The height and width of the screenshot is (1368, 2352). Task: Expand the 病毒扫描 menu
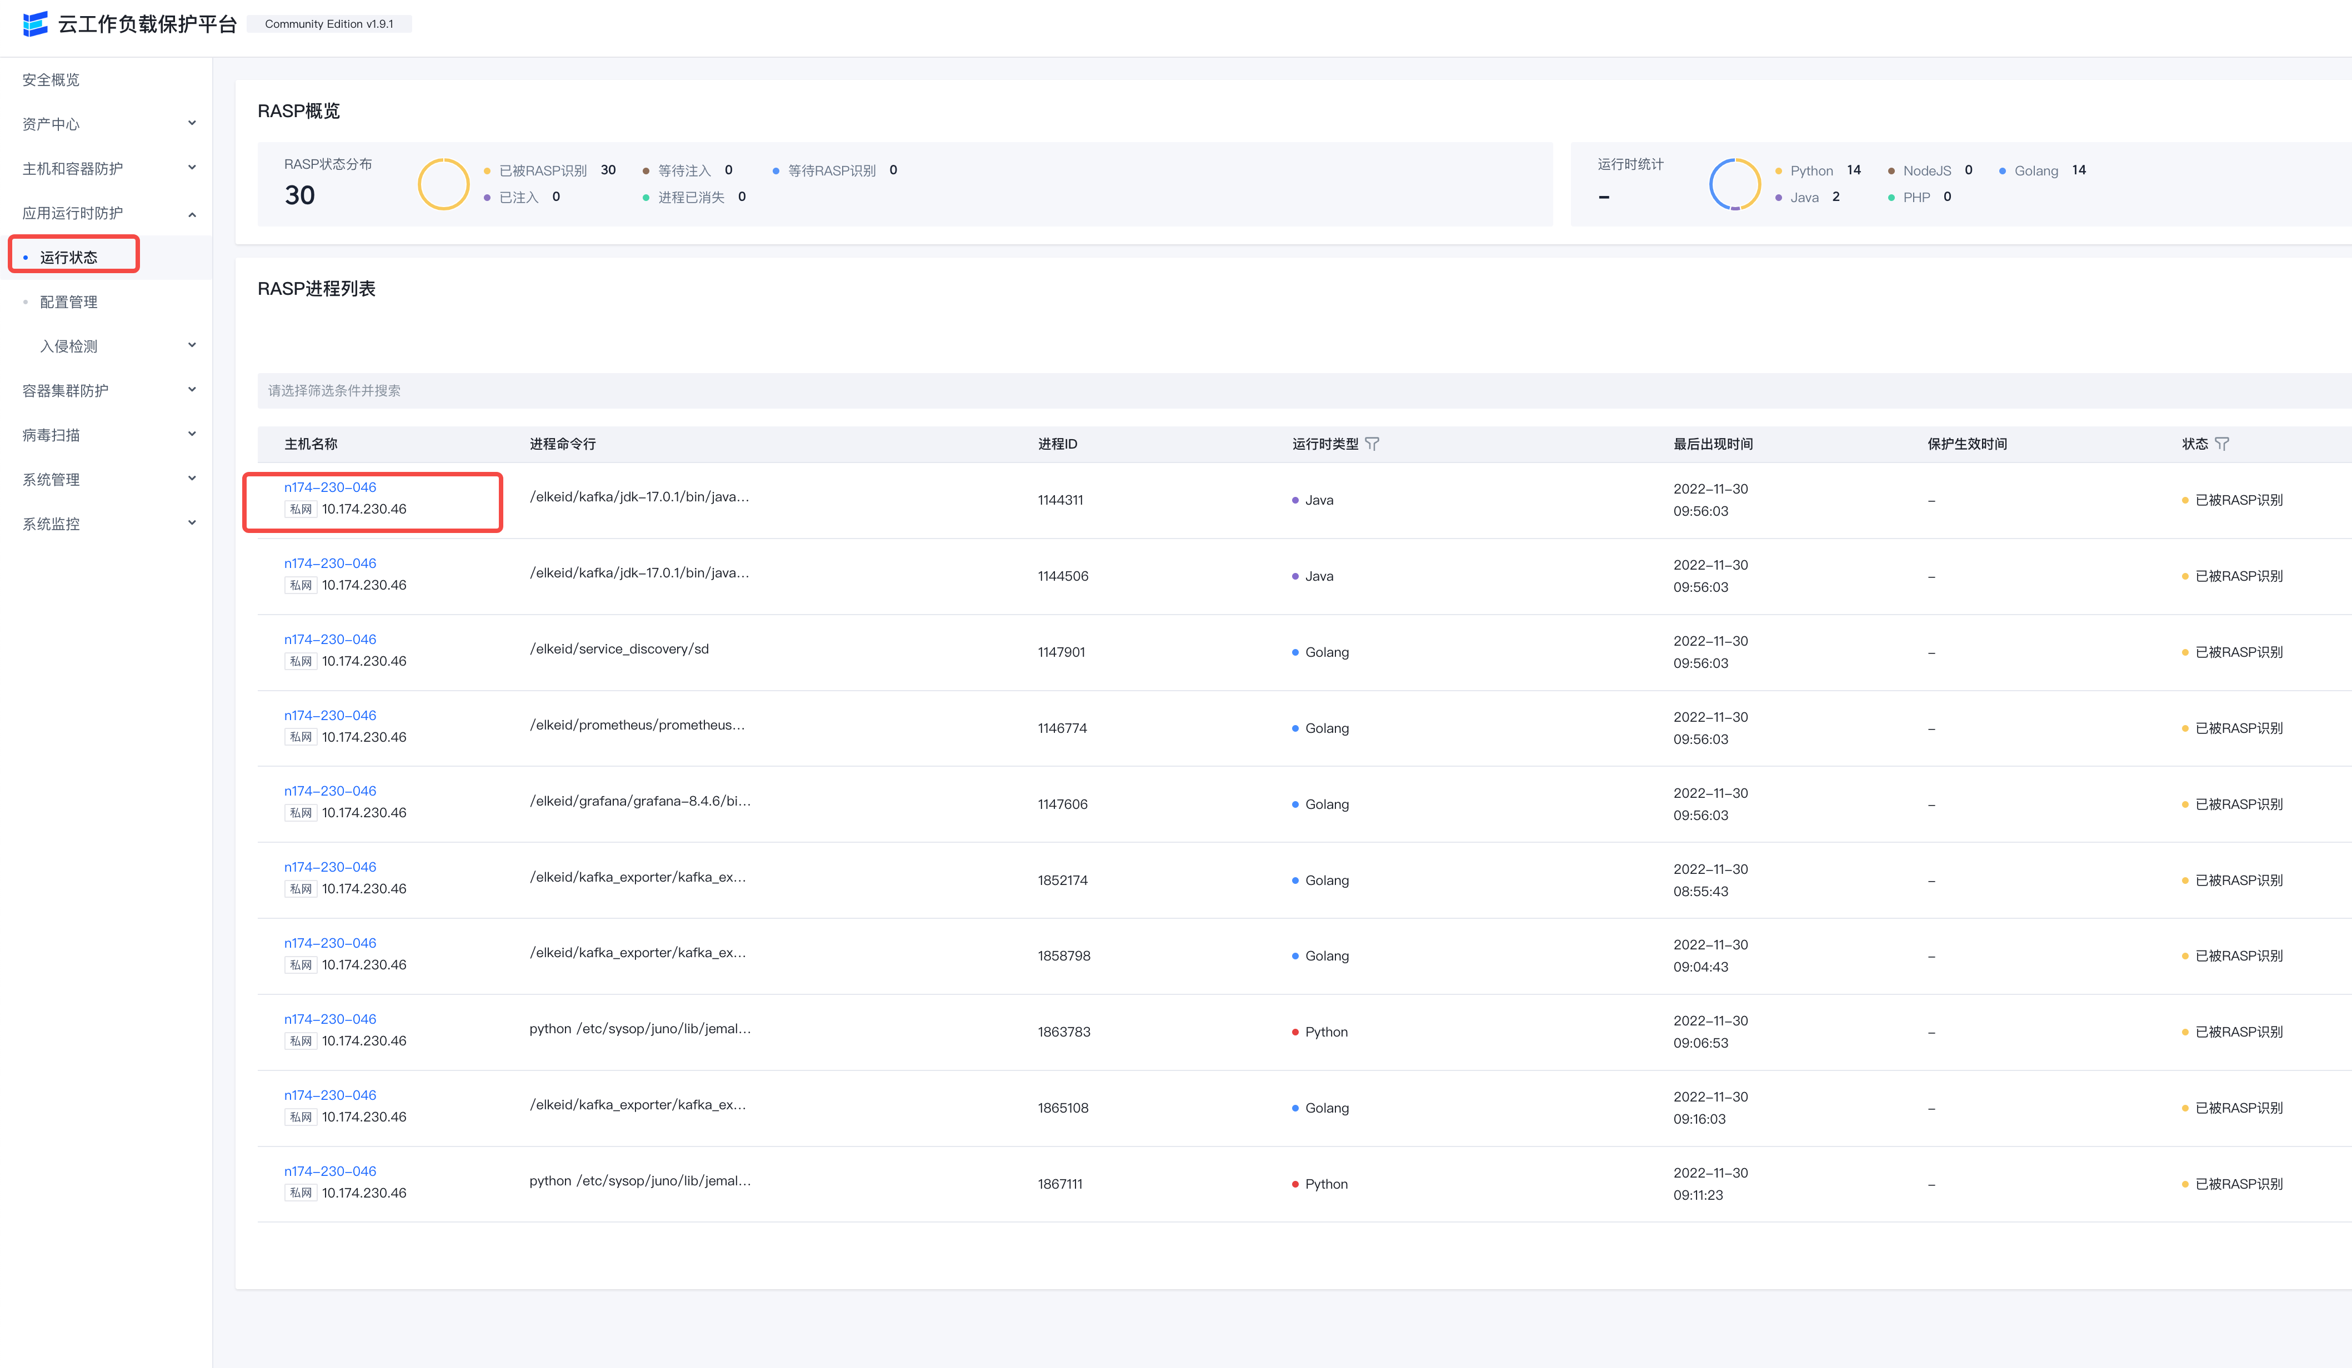(x=106, y=435)
